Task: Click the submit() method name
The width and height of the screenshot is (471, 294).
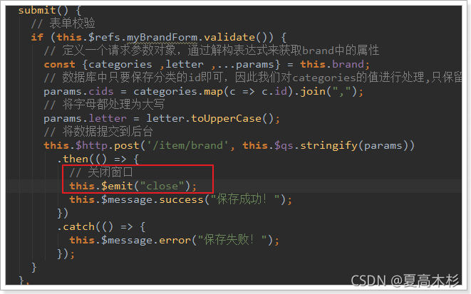Action: click(37, 11)
